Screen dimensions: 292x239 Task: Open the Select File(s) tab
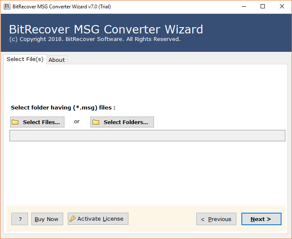pyautogui.click(x=25, y=59)
